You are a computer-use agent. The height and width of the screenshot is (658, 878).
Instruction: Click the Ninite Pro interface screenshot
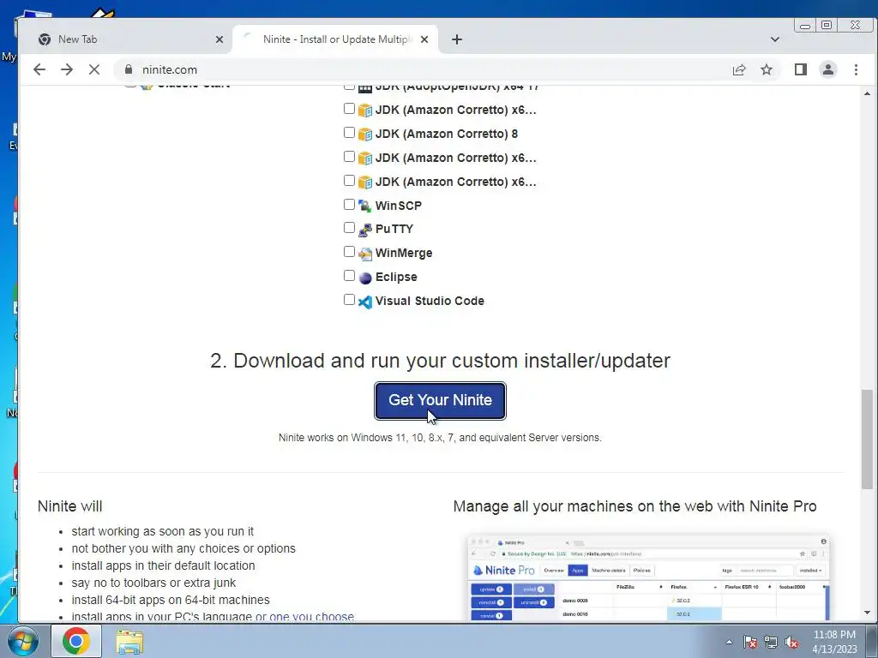tap(647, 577)
